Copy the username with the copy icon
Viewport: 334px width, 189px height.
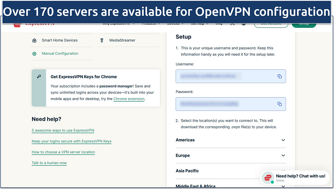279,76
